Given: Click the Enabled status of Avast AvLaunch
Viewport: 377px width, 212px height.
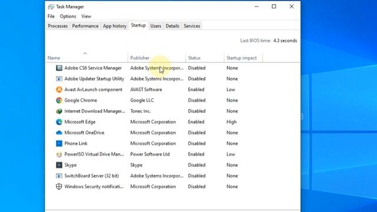Looking at the screenshot, I should [x=196, y=90].
